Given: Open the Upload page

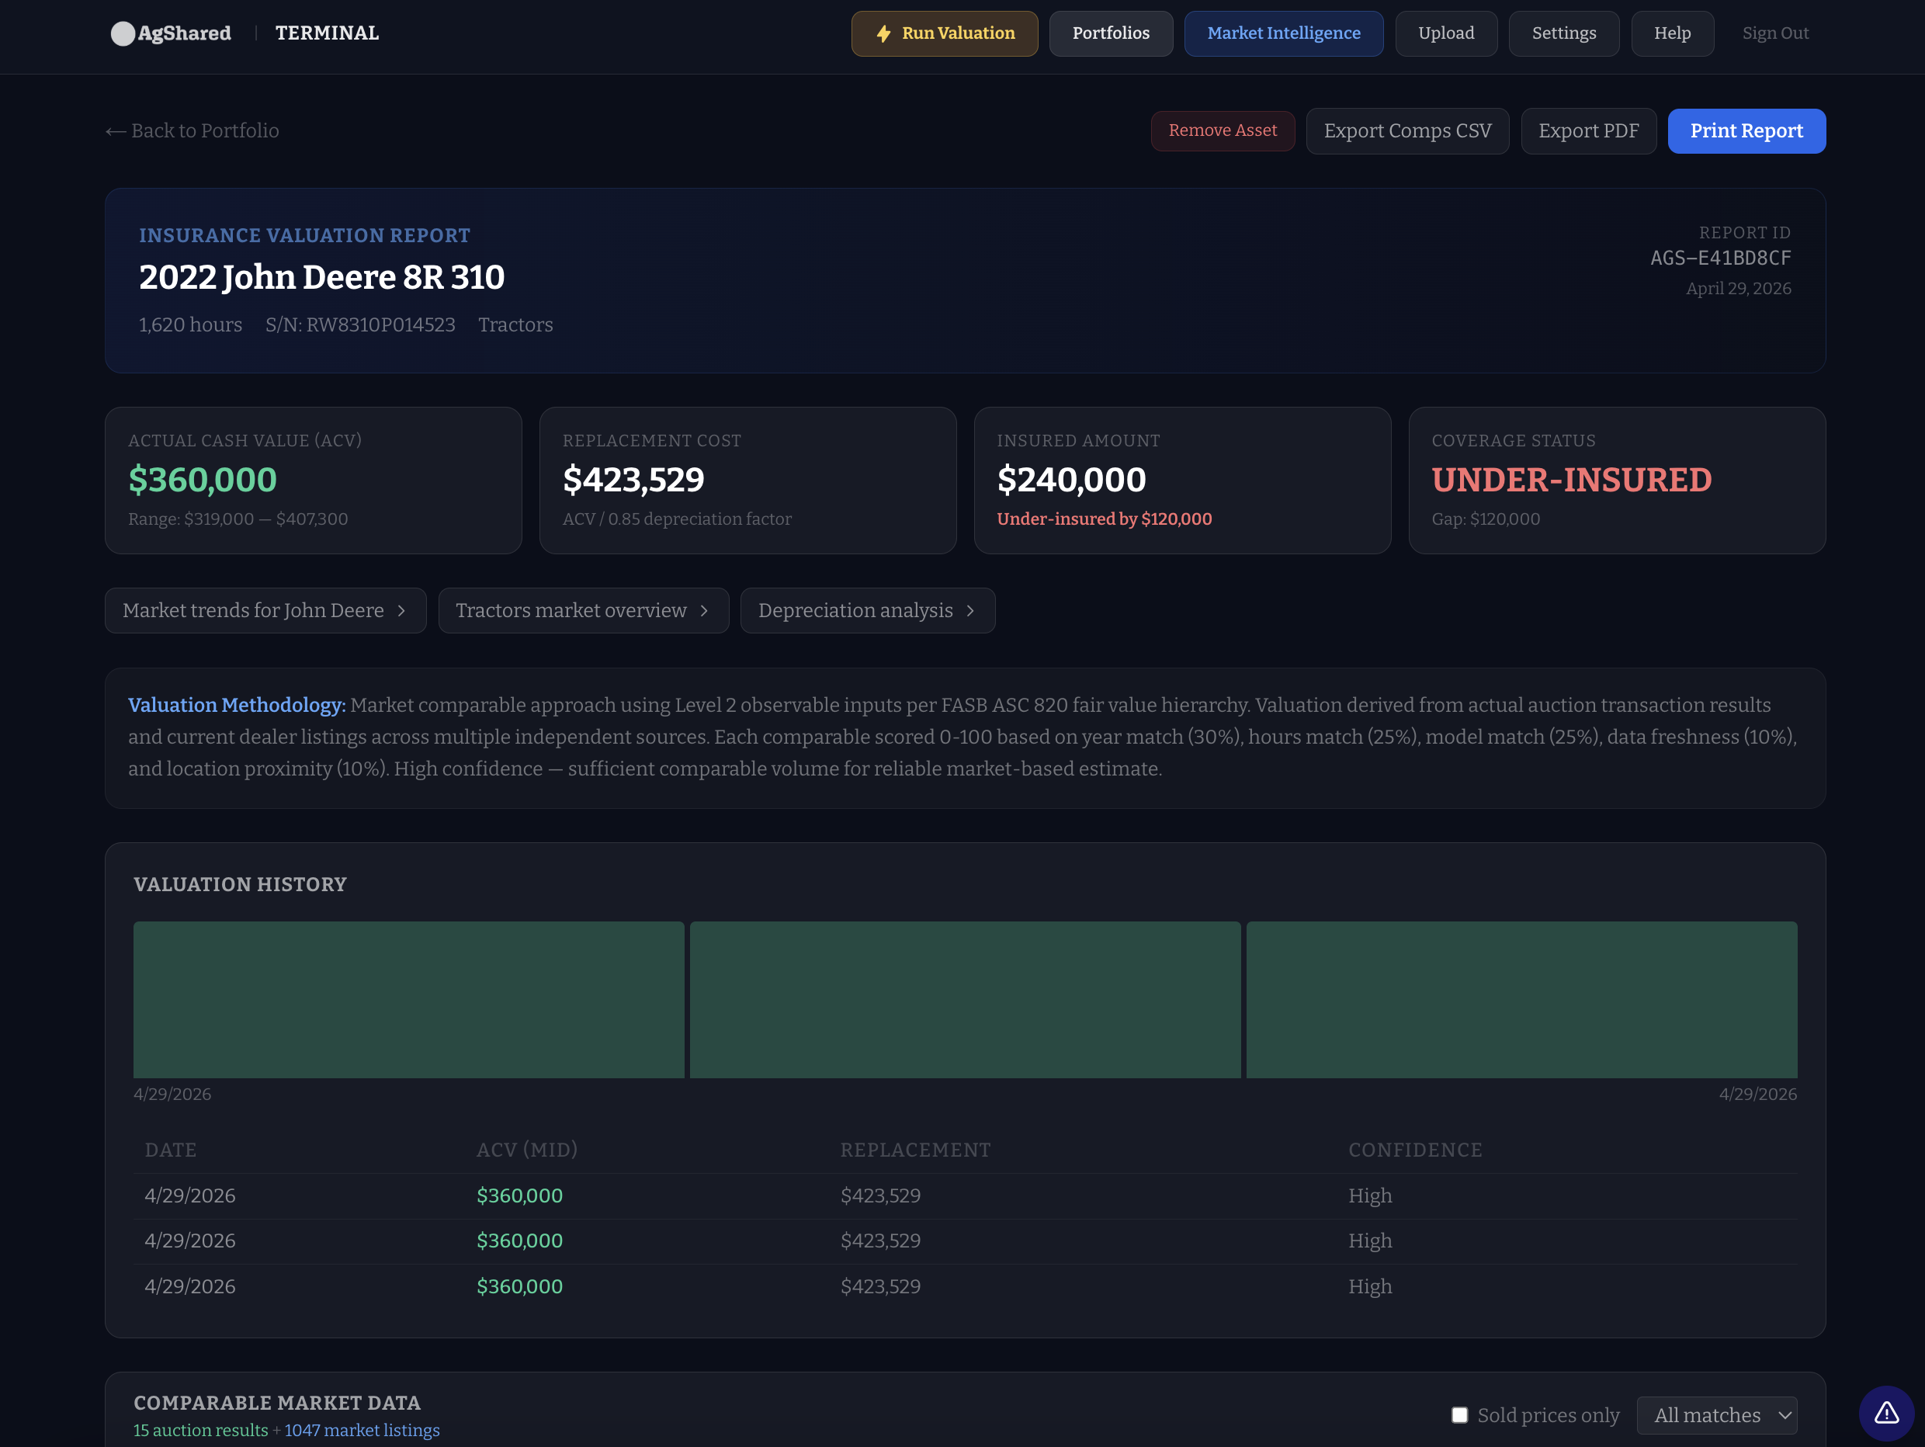Looking at the screenshot, I should tap(1445, 34).
